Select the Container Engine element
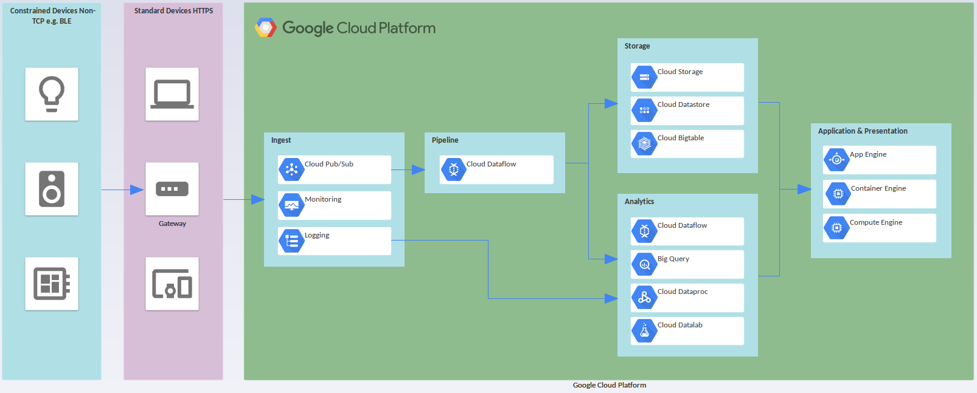This screenshot has width=977, height=393. [880, 194]
